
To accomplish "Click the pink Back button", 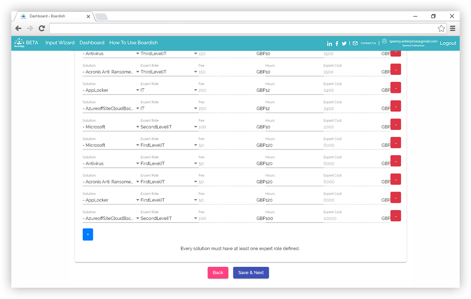I will point(218,272).
